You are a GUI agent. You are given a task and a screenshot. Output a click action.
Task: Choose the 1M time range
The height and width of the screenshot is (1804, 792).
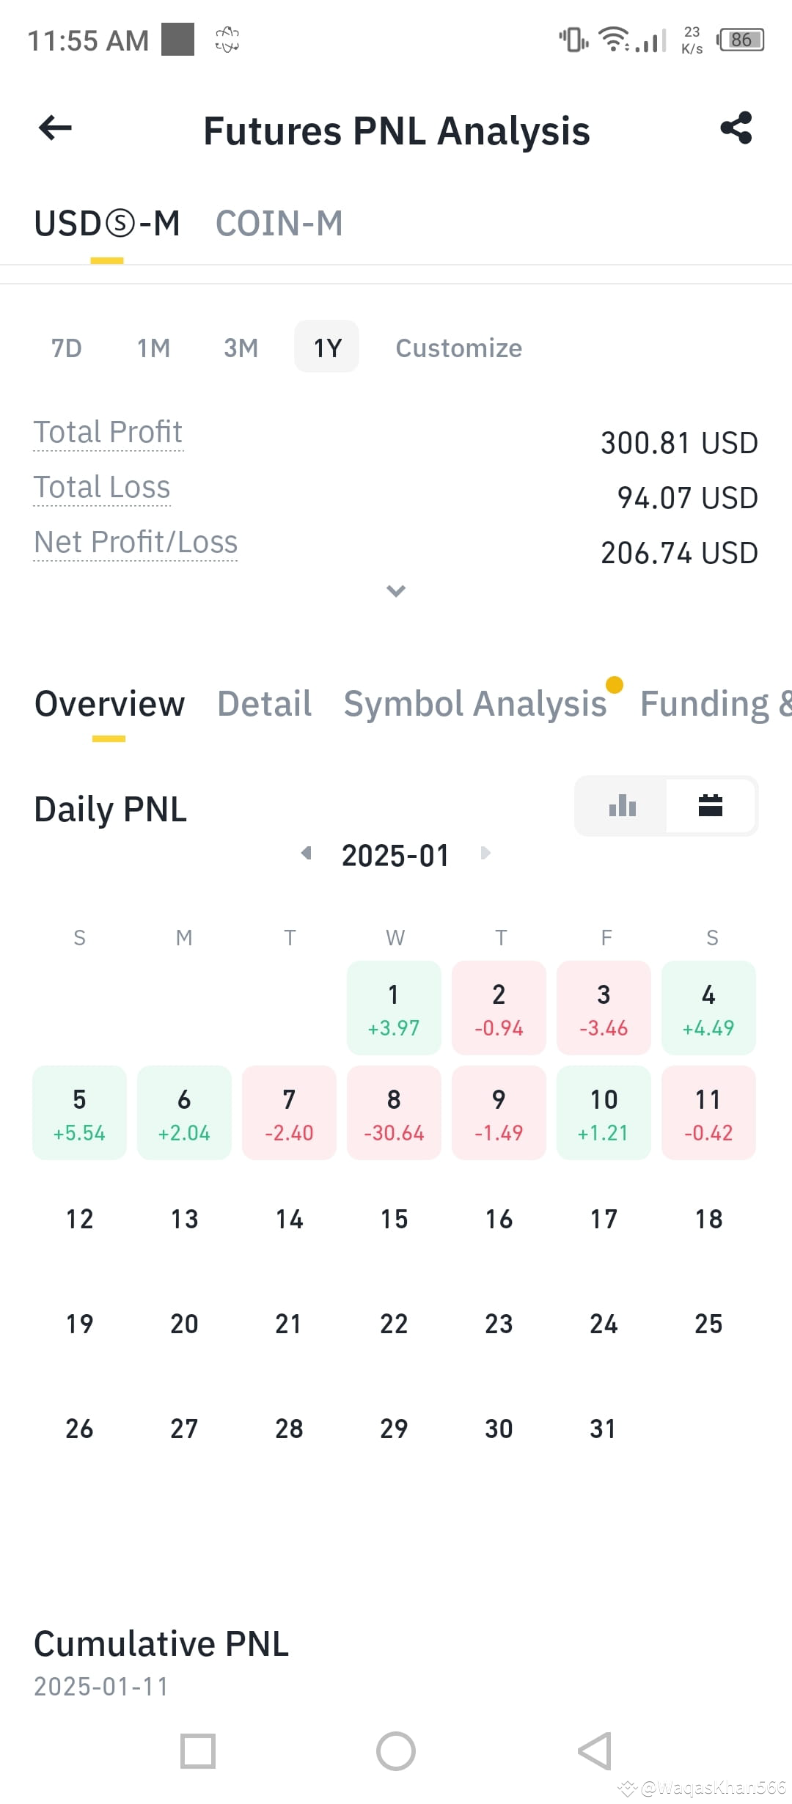click(153, 348)
